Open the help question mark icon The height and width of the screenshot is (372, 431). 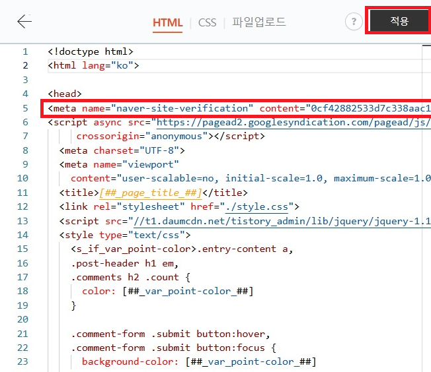(x=354, y=21)
